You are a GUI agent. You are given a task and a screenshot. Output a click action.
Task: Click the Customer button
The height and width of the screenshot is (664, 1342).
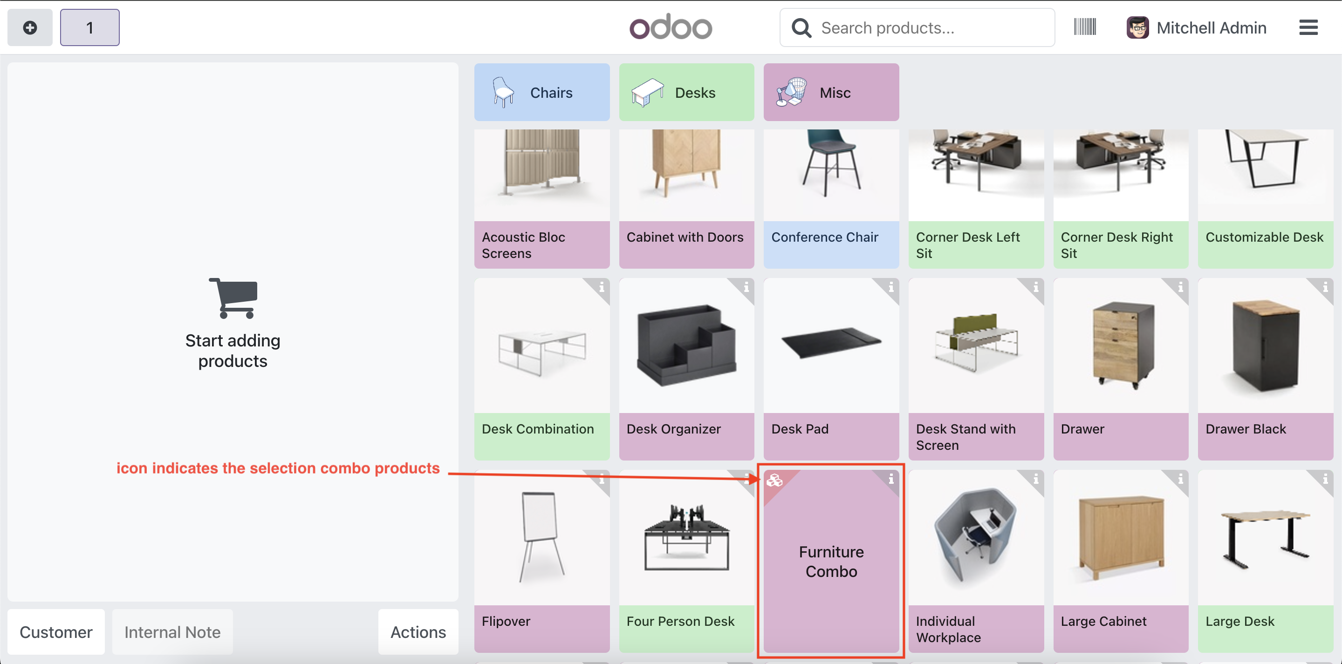pos(56,632)
